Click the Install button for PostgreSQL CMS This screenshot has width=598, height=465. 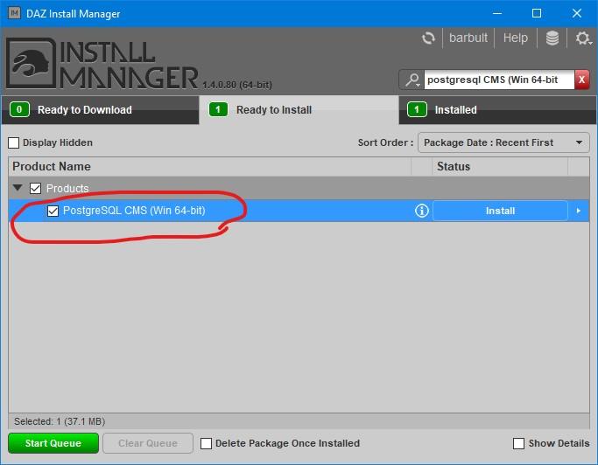point(500,211)
